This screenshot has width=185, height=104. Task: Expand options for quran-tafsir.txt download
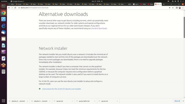(95, 101)
